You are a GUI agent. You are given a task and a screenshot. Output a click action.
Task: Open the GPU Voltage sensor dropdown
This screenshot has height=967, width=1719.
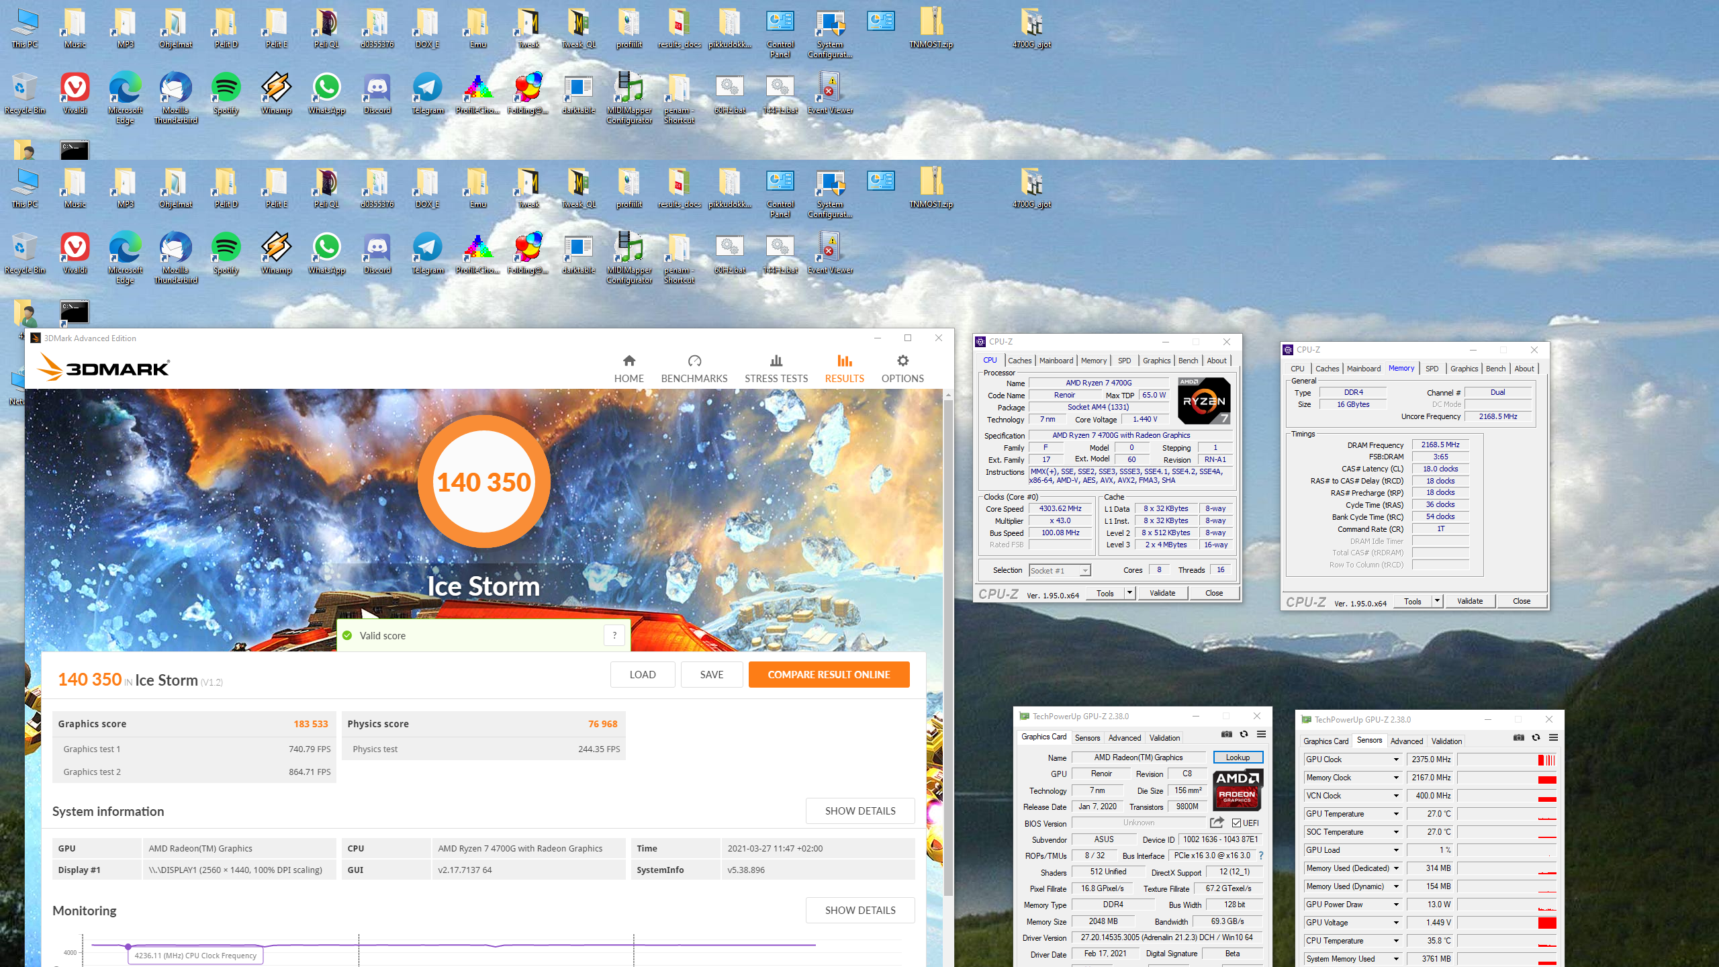(1396, 923)
